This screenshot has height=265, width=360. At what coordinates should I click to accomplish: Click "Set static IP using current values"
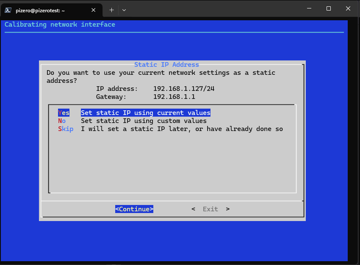tap(145, 113)
